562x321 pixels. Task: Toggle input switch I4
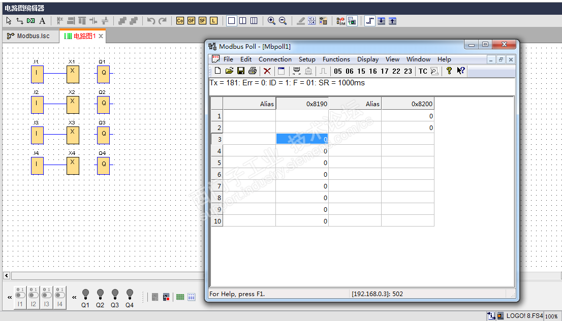pyautogui.click(x=60, y=297)
